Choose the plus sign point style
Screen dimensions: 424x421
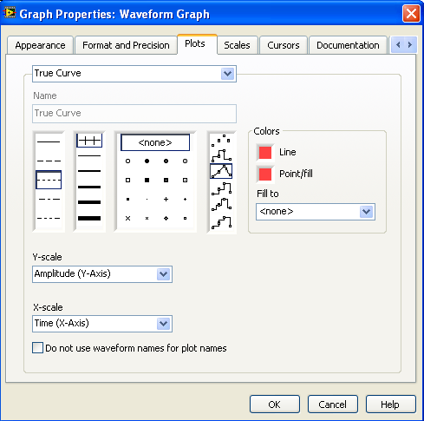166,199
